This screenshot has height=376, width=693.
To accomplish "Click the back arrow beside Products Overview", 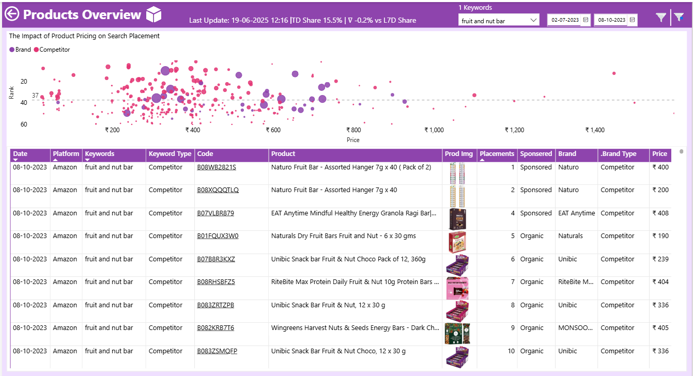I will point(12,14).
